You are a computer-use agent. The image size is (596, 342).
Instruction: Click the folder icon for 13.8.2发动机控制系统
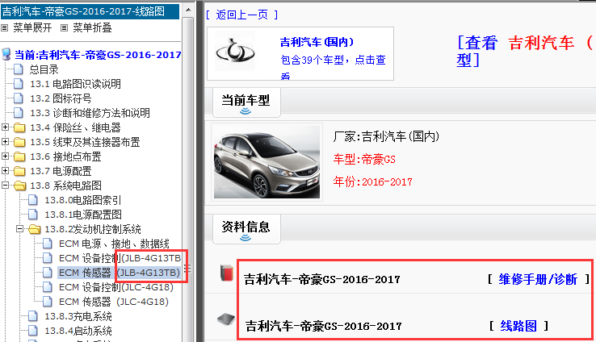pos(34,229)
